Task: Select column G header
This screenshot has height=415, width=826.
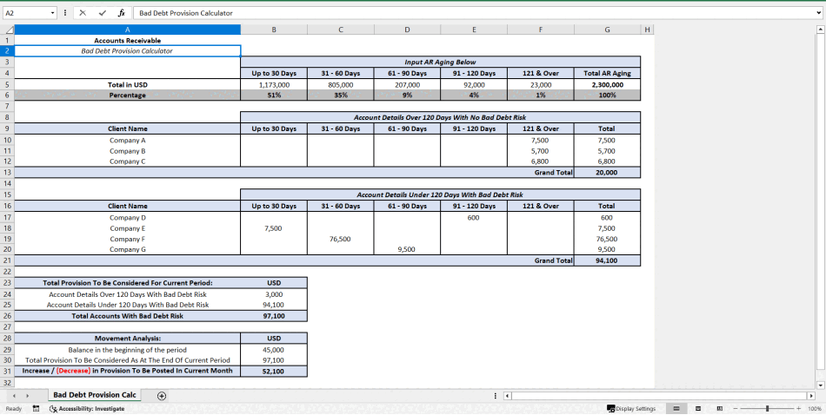Action: tap(608, 30)
